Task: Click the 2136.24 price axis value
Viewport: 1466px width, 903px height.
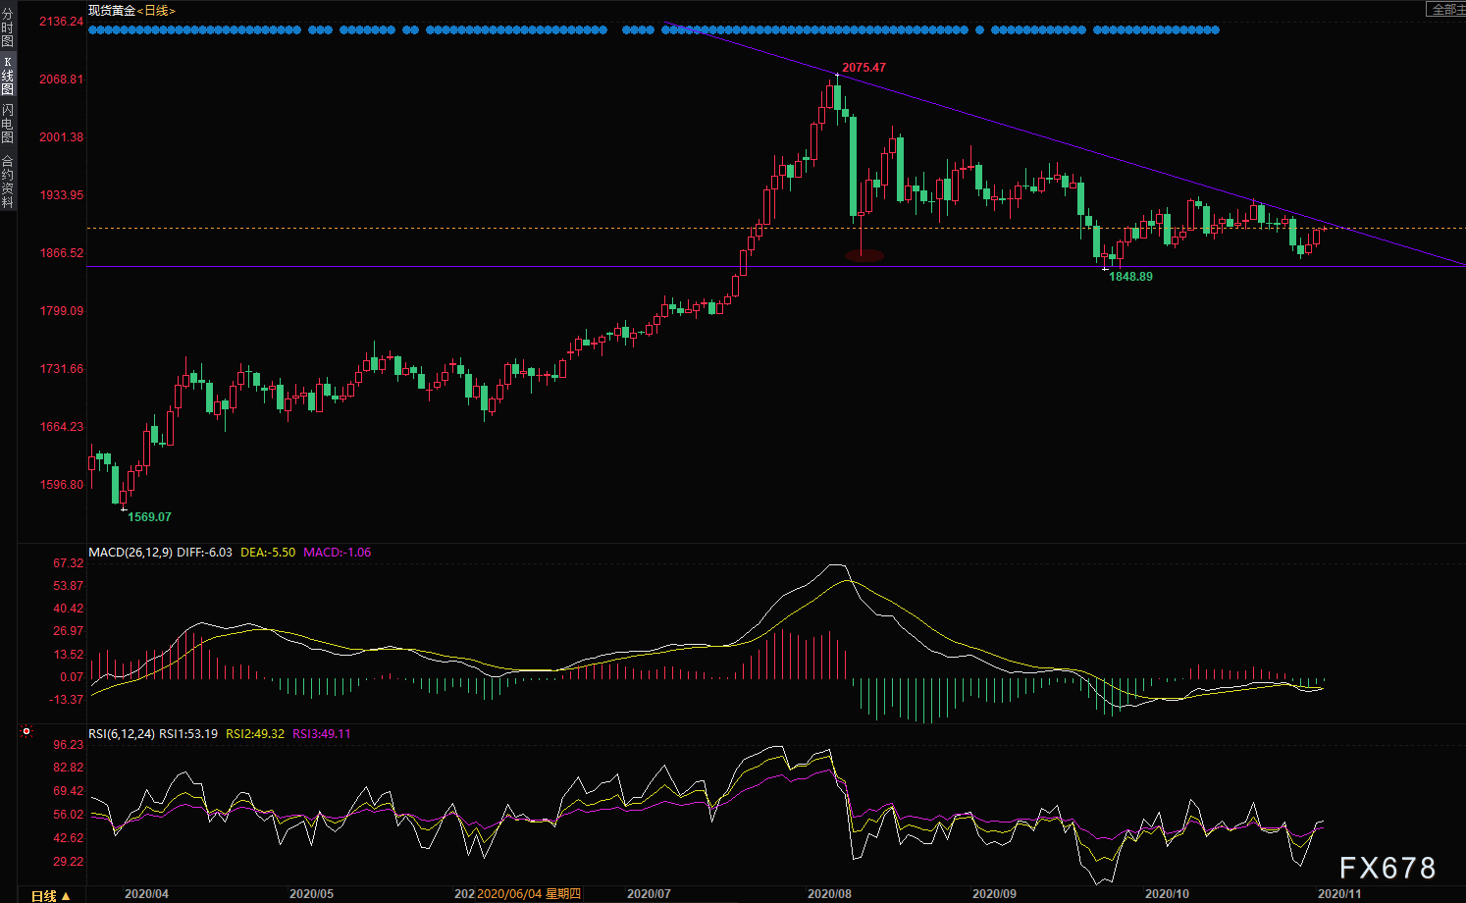Action: pos(61,22)
